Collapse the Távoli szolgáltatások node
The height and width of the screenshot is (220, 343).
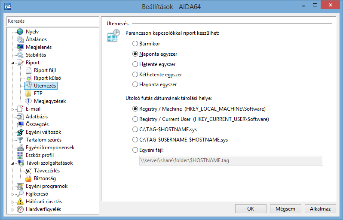pos(12,163)
